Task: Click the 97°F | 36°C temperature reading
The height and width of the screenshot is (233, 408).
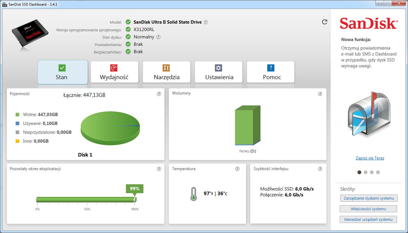Action: click(216, 194)
